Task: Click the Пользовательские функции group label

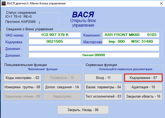Action: tap(26, 65)
